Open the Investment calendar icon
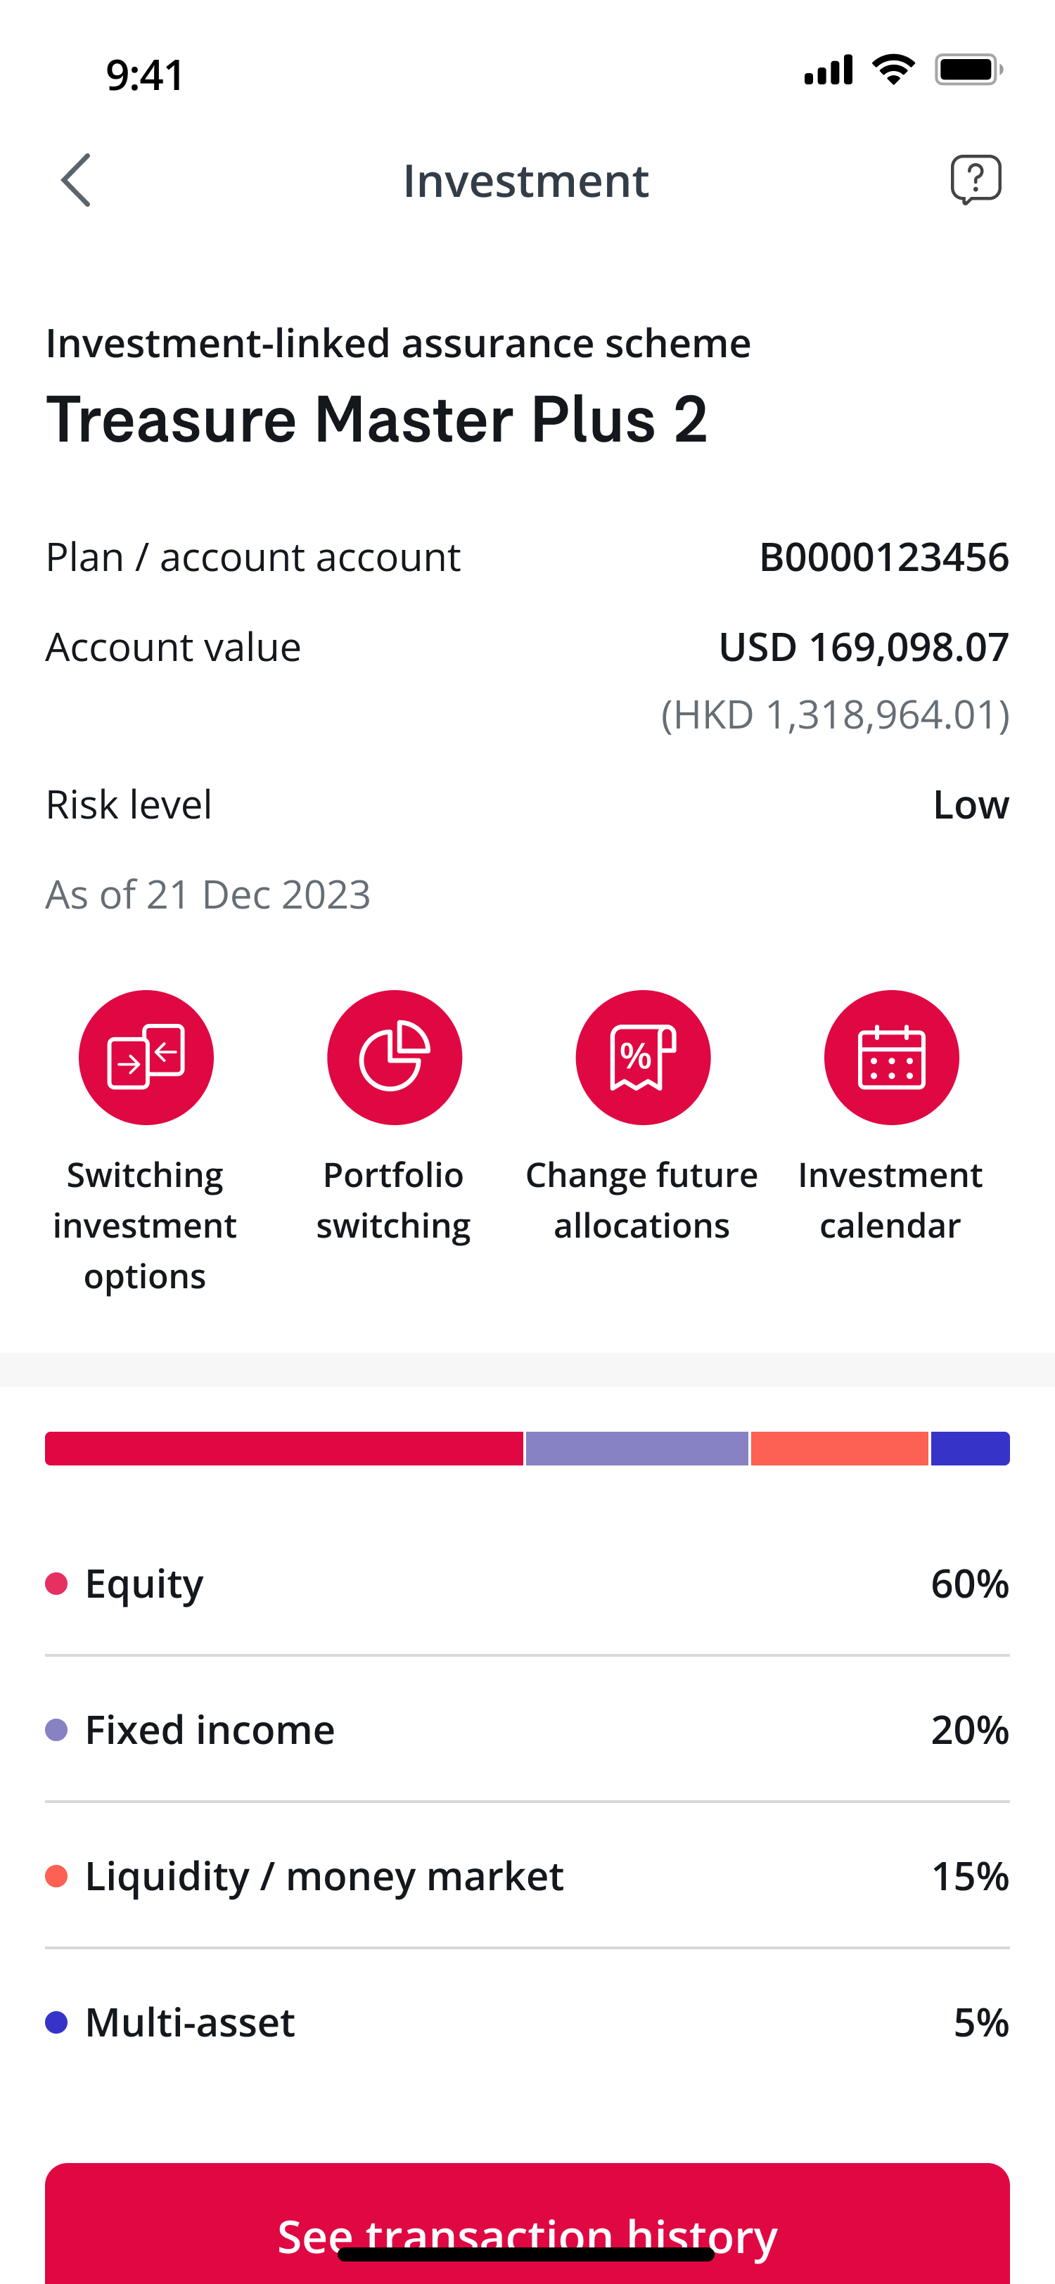Image resolution: width=1055 pixels, height=2284 pixels. pos(891,1058)
